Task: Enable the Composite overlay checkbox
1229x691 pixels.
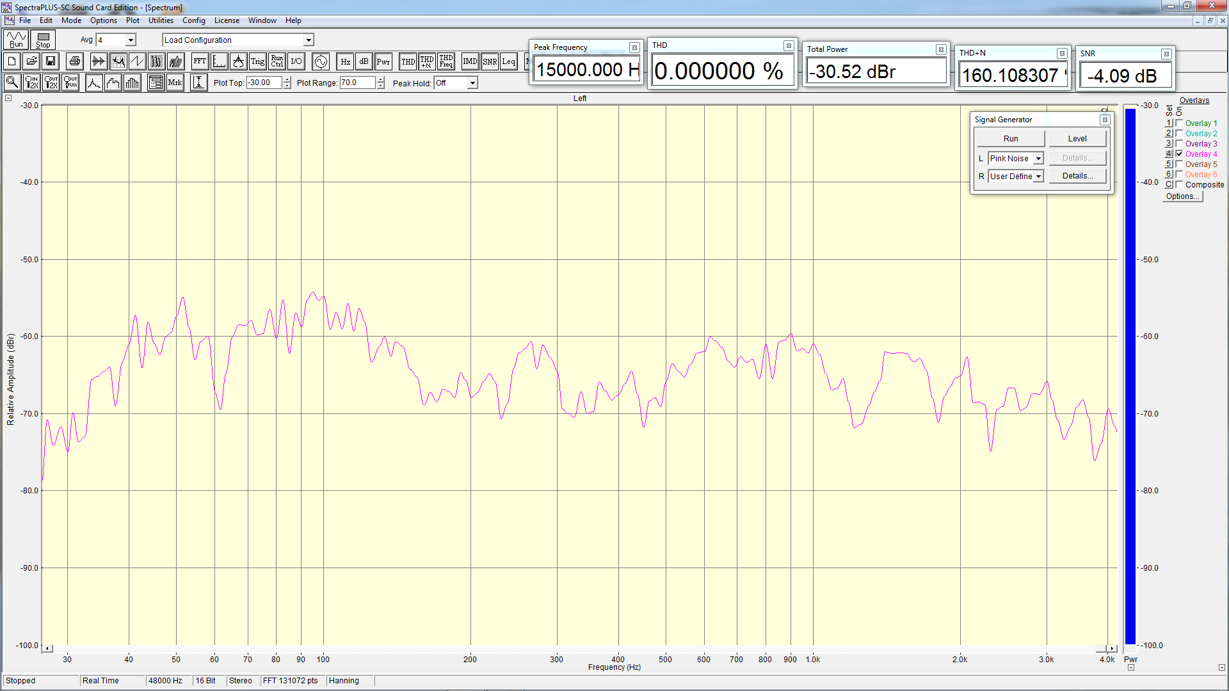Action: 1179,184
